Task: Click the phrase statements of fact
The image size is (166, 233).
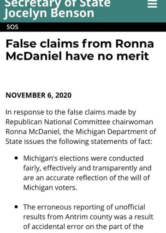Action: pos(121,141)
